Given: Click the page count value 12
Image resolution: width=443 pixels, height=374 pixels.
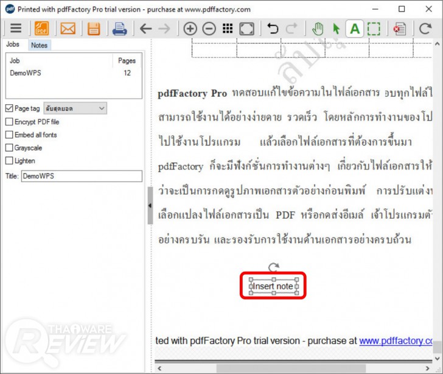Looking at the screenshot, I should click(127, 73).
